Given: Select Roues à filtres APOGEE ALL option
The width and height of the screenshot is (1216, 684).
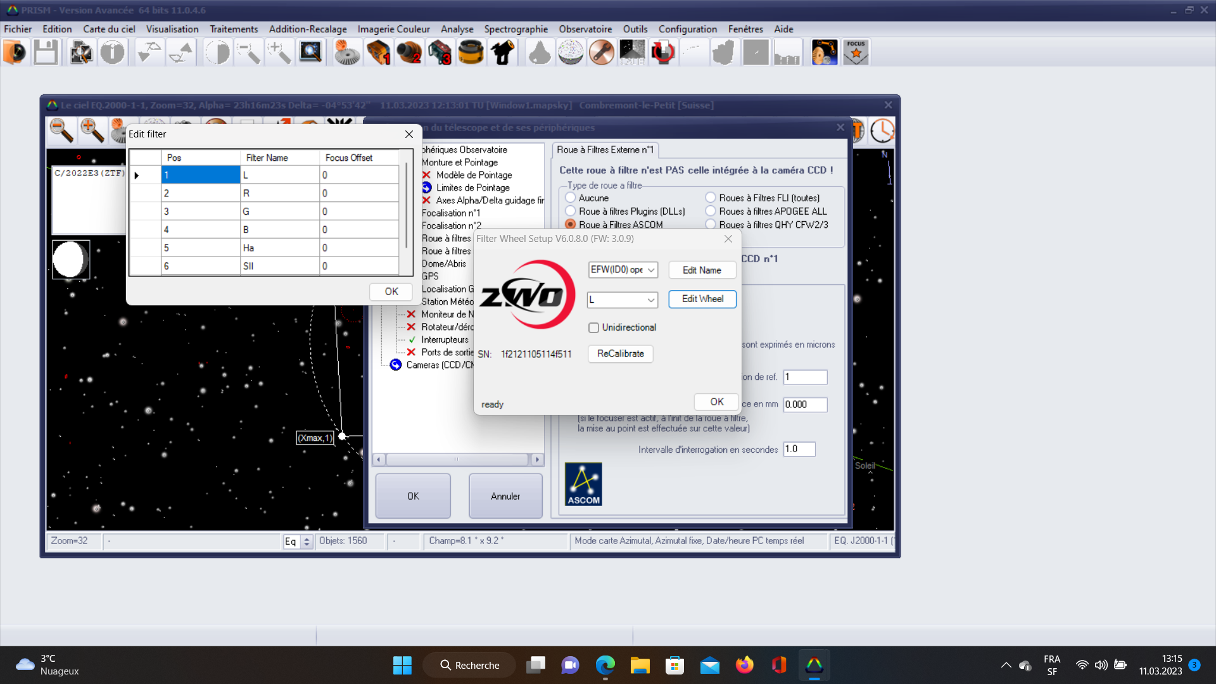Looking at the screenshot, I should [x=711, y=211].
